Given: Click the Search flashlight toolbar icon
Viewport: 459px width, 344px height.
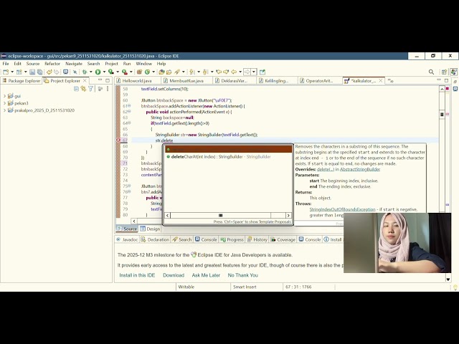Looking at the screenshot, I should 177,72.
